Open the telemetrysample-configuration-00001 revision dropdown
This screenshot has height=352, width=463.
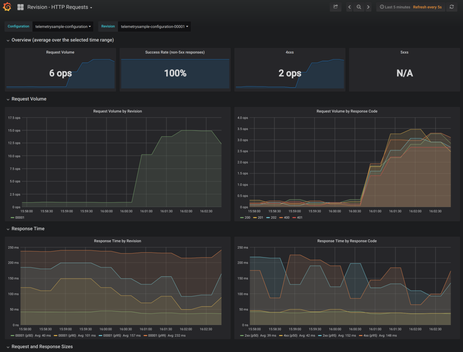[x=154, y=26]
